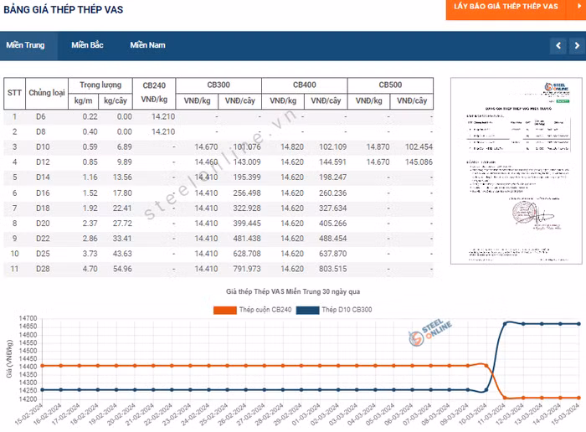Click the 488.454 value in D22 row
The image size is (586, 432).
point(332,239)
